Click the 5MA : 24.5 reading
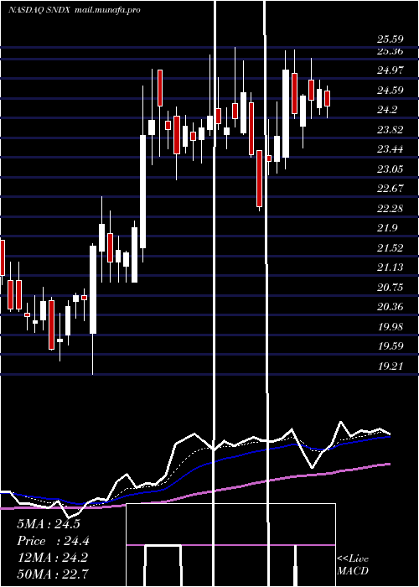The width and height of the screenshot is (419, 587). (49, 524)
